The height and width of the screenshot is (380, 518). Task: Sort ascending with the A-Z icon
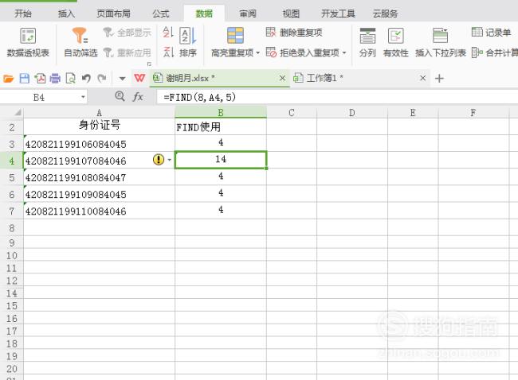point(168,33)
